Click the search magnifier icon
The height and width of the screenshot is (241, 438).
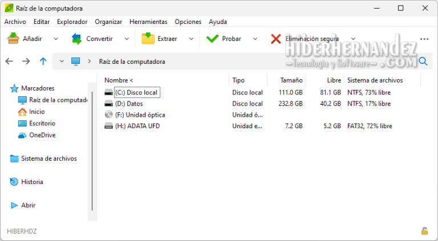pos(423,61)
